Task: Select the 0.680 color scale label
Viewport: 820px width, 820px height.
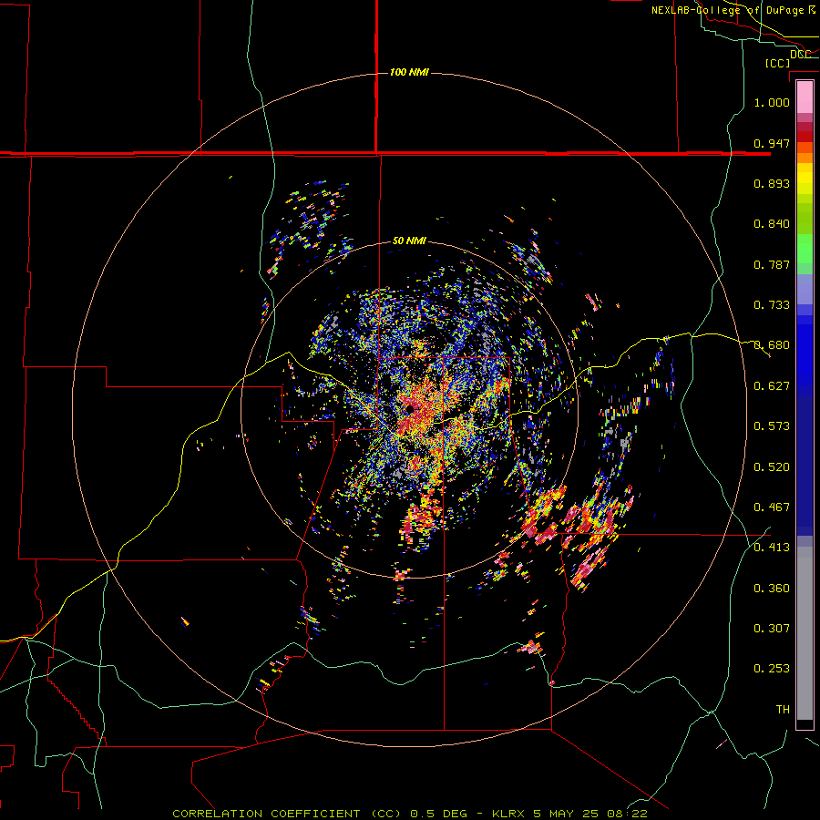Action: [772, 345]
